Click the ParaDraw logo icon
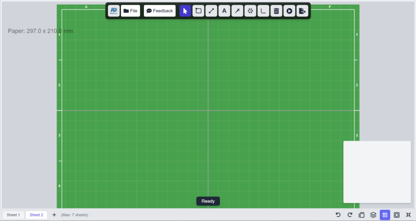 coord(114,11)
